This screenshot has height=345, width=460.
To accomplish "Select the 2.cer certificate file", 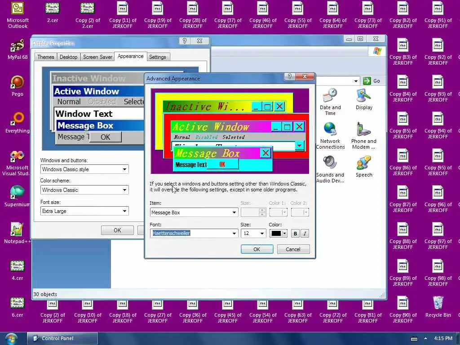I will 53,12.
